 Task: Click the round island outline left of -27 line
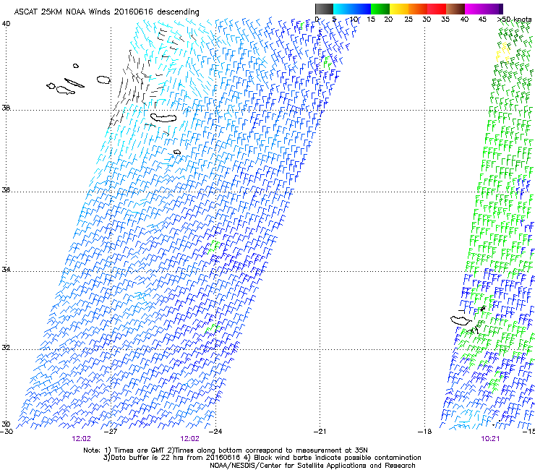point(103,80)
